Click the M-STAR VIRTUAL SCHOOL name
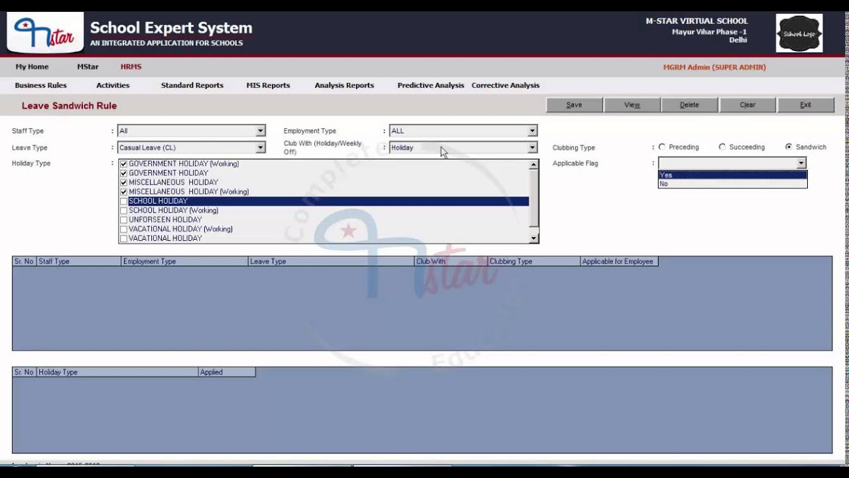The image size is (849, 478). [x=696, y=21]
